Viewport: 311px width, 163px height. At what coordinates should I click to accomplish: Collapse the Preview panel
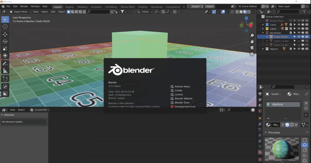click(x=266, y=133)
